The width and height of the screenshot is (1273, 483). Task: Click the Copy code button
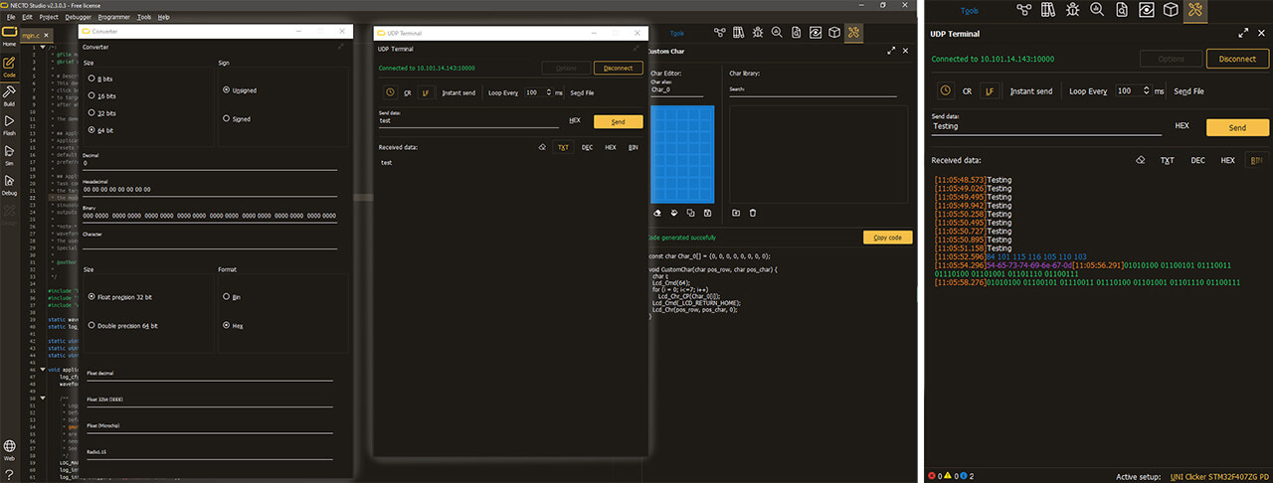click(x=887, y=238)
